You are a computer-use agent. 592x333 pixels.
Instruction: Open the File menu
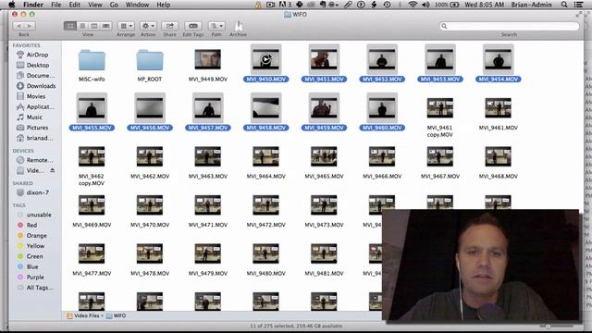coord(55,5)
